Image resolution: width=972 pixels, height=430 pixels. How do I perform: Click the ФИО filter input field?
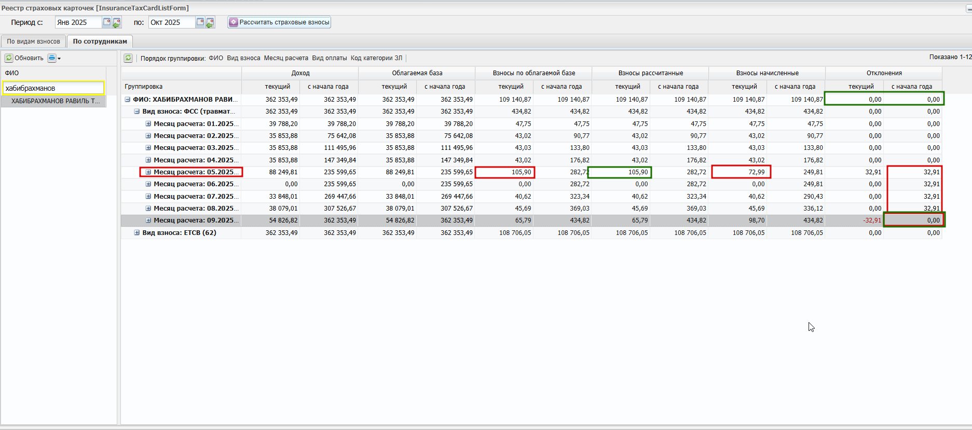tap(53, 88)
